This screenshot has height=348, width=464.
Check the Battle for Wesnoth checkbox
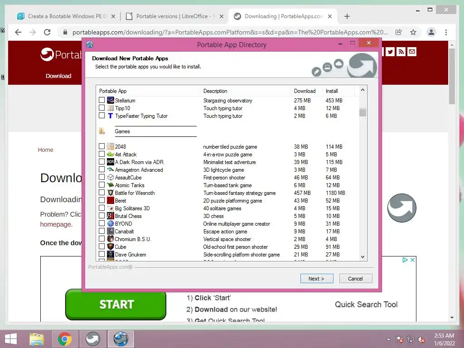point(101,192)
